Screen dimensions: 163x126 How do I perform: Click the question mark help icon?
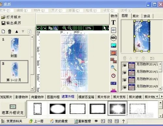pos(123,121)
